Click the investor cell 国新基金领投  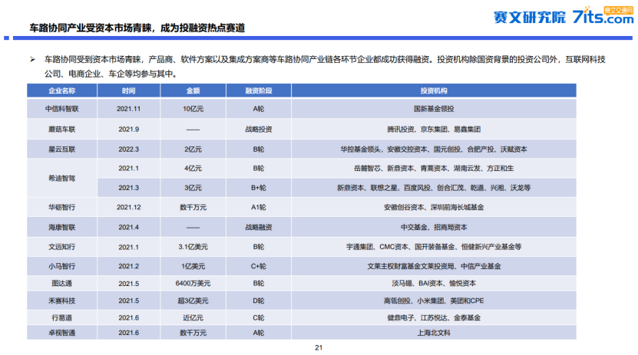tap(434, 109)
